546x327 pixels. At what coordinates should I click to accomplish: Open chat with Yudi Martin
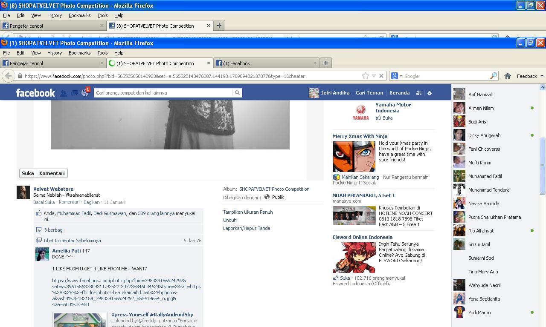(494, 313)
